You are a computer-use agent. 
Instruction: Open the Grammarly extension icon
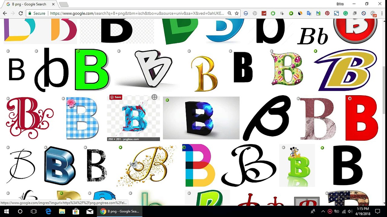(345, 13)
